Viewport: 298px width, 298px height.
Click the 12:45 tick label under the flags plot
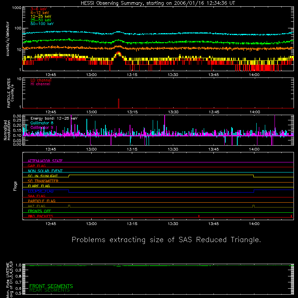(51, 224)
